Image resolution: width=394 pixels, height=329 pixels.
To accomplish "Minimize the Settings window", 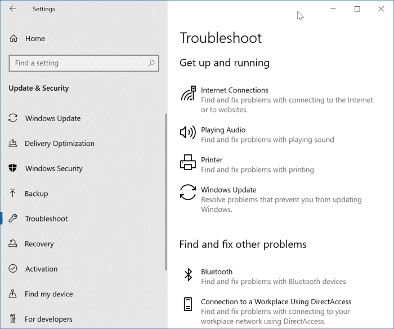I will [x=333, y=9].
